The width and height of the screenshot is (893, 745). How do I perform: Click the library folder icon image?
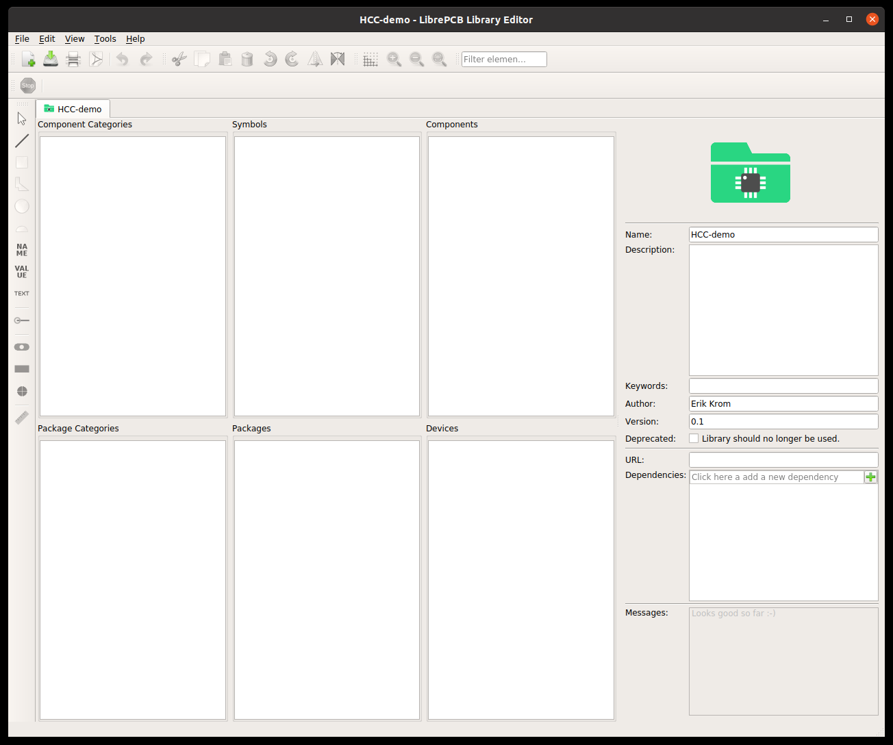pyautogui.click(x=751, y=173)
